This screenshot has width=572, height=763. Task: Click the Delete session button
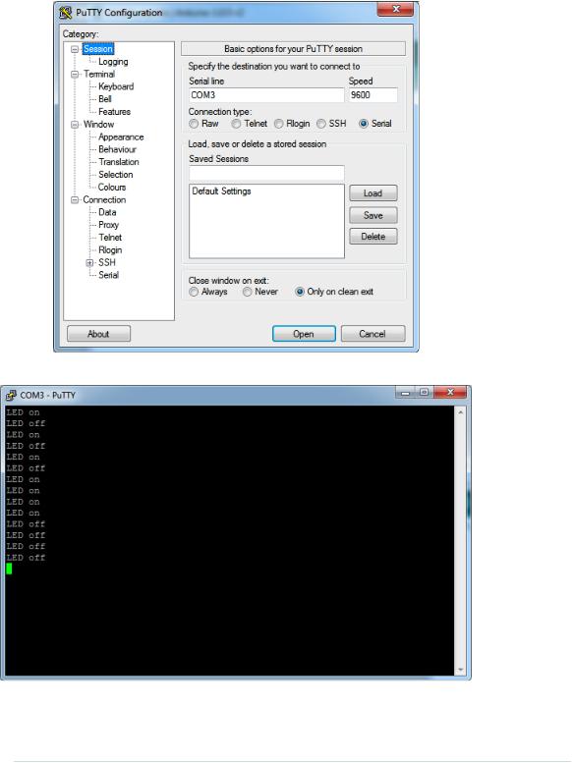(x=373, y=237)
